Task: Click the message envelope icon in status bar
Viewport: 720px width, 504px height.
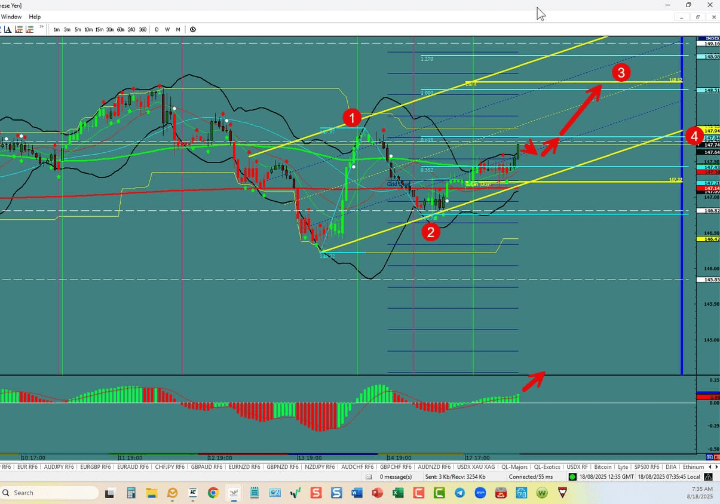Action: (368, 477)
